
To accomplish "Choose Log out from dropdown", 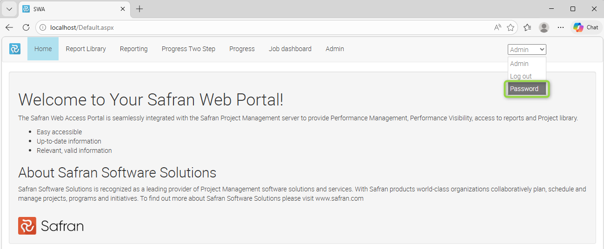I will 527,76.
